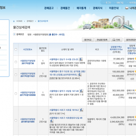Open map icon for 서초동 1619-2 listing

tap(81, 110)
